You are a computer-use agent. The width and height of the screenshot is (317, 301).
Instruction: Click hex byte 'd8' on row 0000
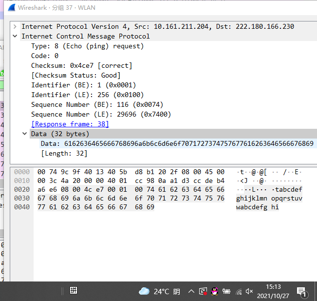[x=139, y=172]
